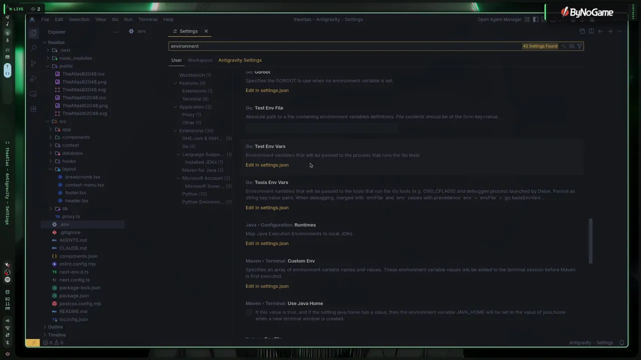The image size is (641, 360).
Task: Click the Wi-Fi icon in the system bar
Action: (8, 328)
